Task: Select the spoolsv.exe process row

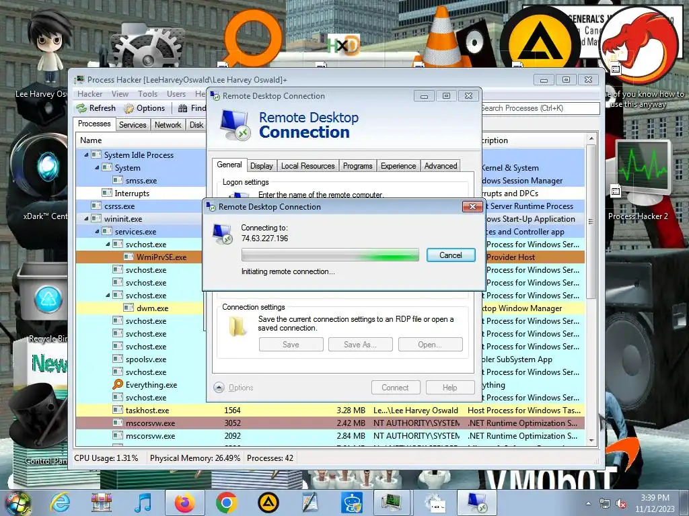Action: point(141,359)
